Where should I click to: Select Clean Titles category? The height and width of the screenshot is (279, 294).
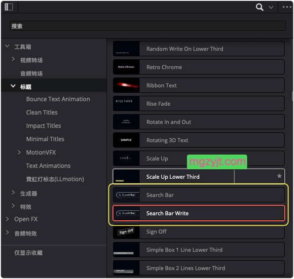[x=42, y=112]
